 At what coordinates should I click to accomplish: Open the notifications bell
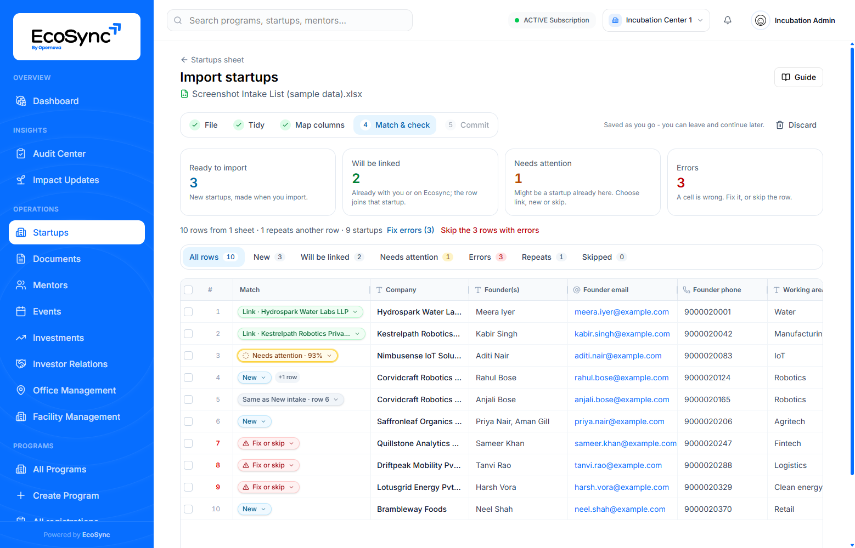pyautogui.click(x=728, y=20)
